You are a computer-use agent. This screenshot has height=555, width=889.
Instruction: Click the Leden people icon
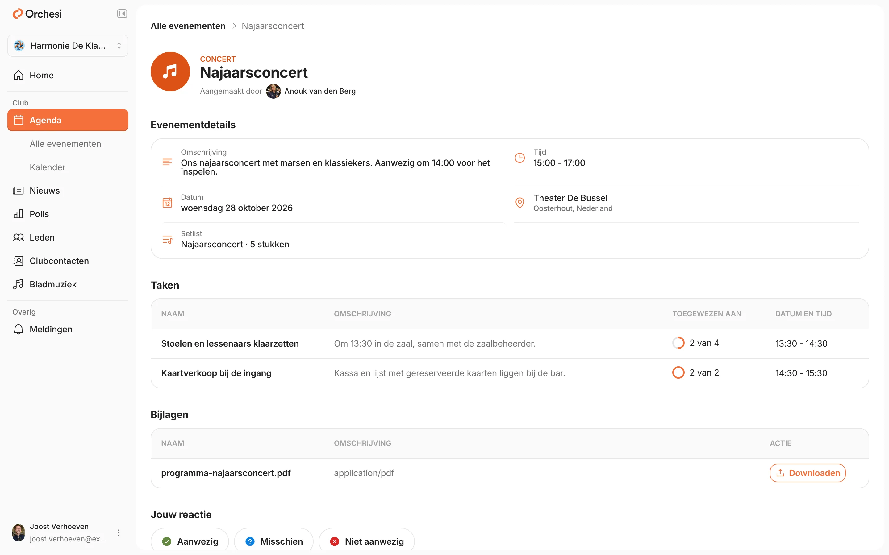click(19, 237)
